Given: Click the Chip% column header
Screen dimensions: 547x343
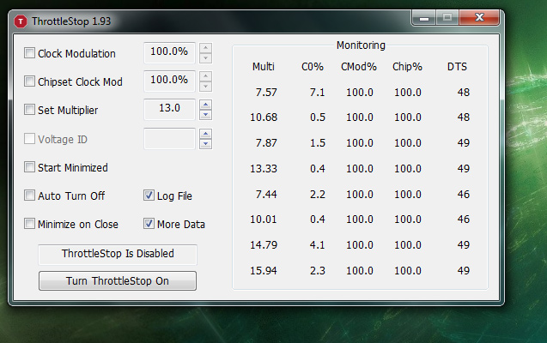Looking at the screenshot, I should [407, 67].
